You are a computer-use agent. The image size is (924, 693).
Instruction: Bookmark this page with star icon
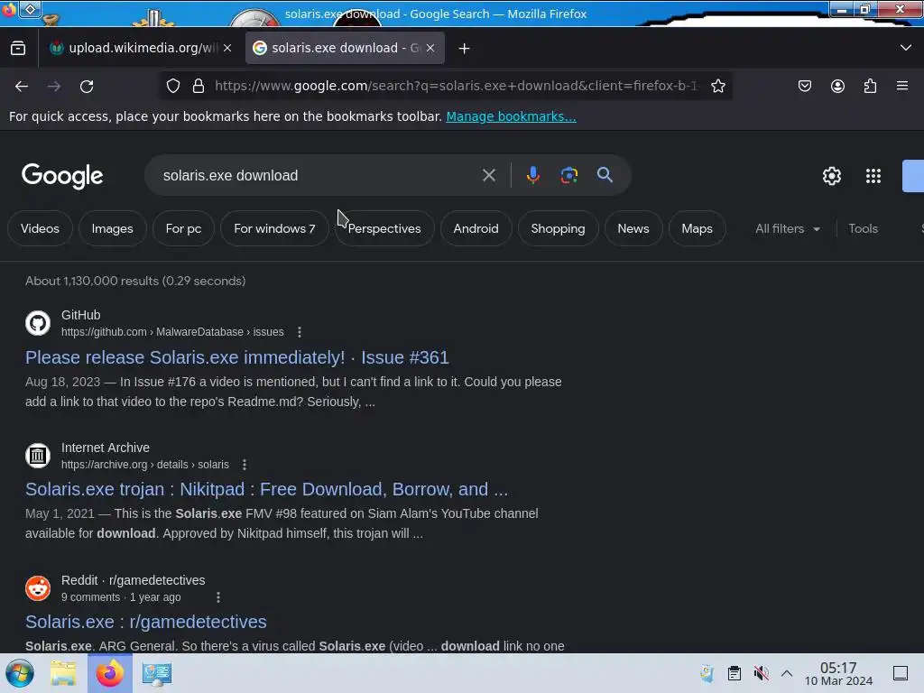[x=717, y=86]
